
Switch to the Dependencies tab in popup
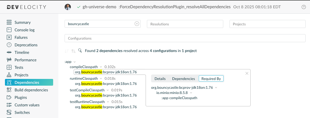point(183,79)
